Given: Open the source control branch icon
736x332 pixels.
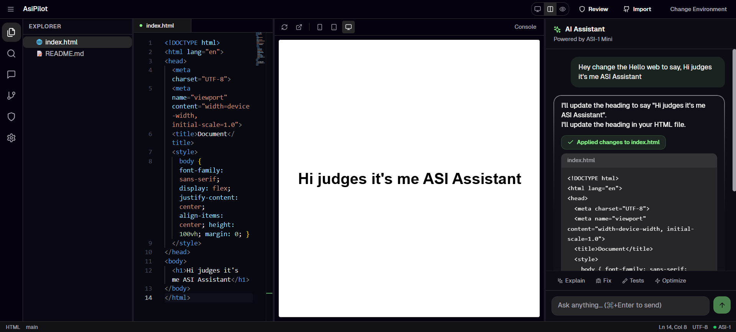Looking at the screenshot, I should (x=12, y=95).
